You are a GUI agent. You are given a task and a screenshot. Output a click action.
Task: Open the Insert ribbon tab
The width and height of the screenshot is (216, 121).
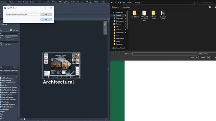(39, 2)
